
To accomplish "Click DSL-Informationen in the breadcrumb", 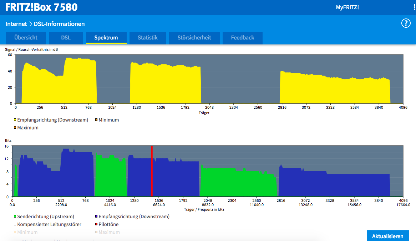I will [x=59, y=24].
